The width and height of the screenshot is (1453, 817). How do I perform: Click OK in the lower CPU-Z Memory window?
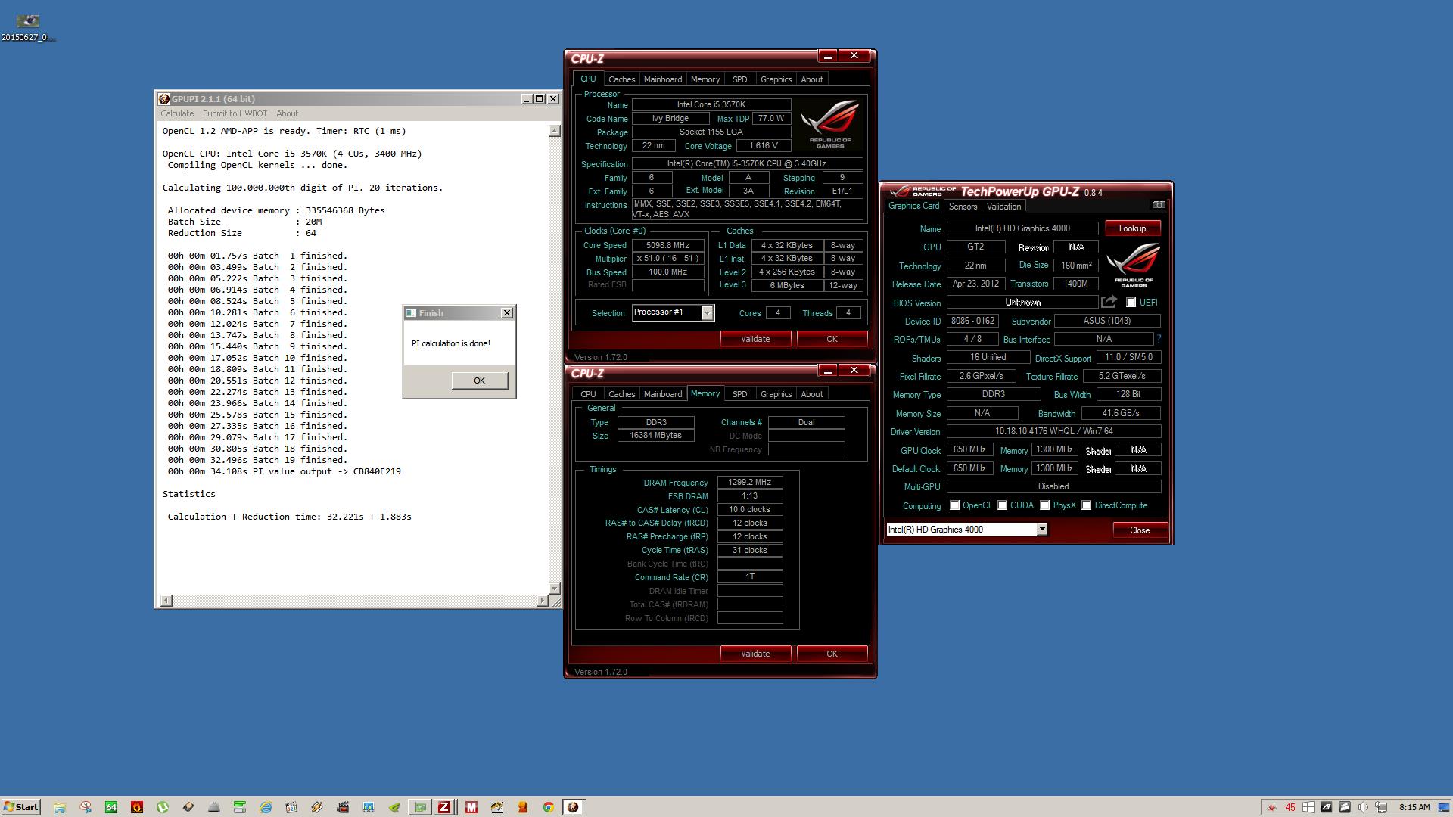(x=832, y=654)
